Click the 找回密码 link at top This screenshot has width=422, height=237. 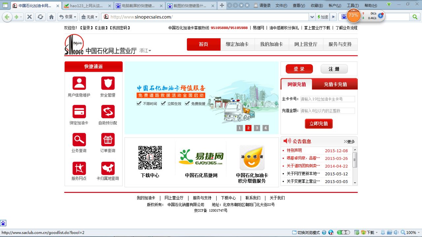coord(119,28)
